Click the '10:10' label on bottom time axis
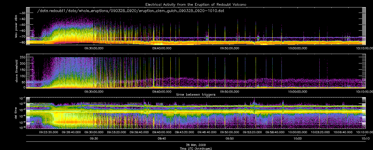 point(366,139)
